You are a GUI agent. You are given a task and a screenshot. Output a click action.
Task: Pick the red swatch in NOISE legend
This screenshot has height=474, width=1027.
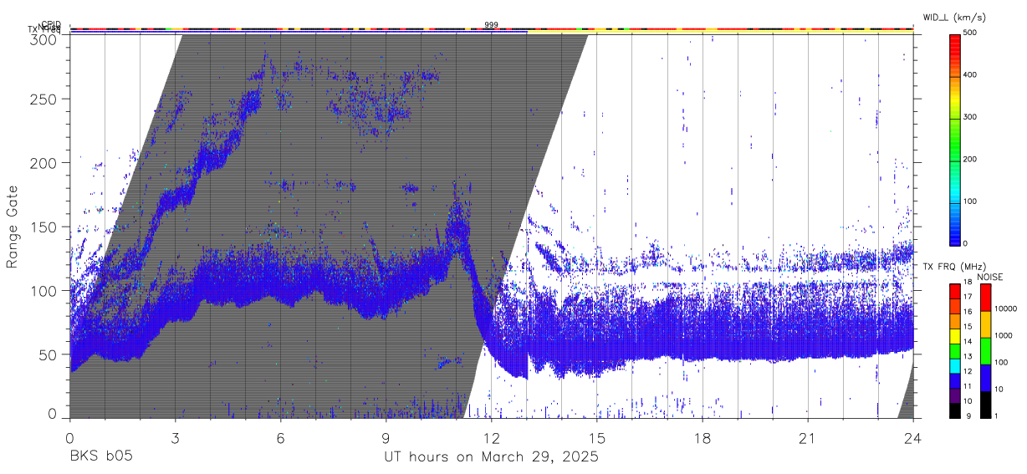click(985, 298)
